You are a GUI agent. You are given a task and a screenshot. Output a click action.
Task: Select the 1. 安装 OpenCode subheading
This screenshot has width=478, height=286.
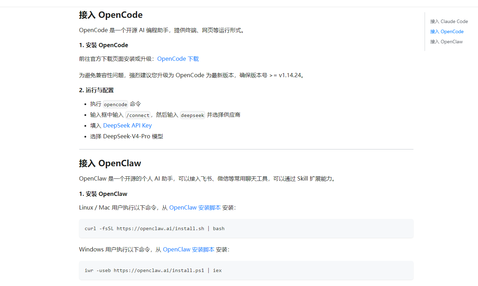click(104, 45)
